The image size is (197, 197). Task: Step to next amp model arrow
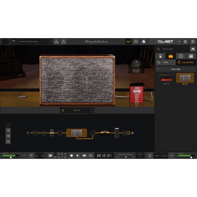tap(93, 112)
